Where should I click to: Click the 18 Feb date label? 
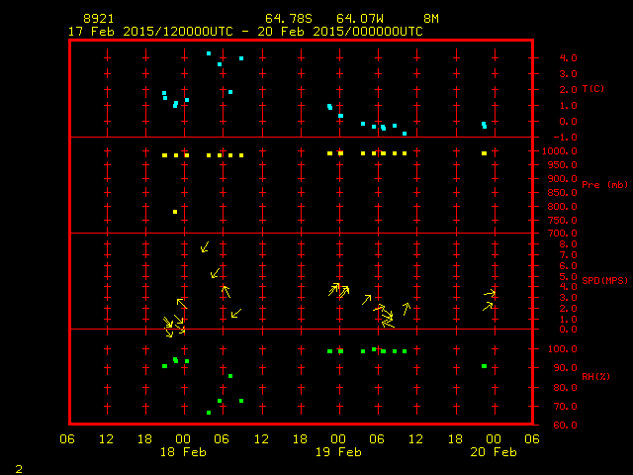tap(184, 451)
